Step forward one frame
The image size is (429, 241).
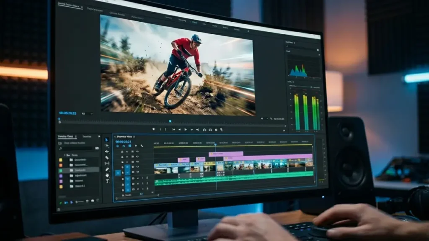click(x=191, y=130)
